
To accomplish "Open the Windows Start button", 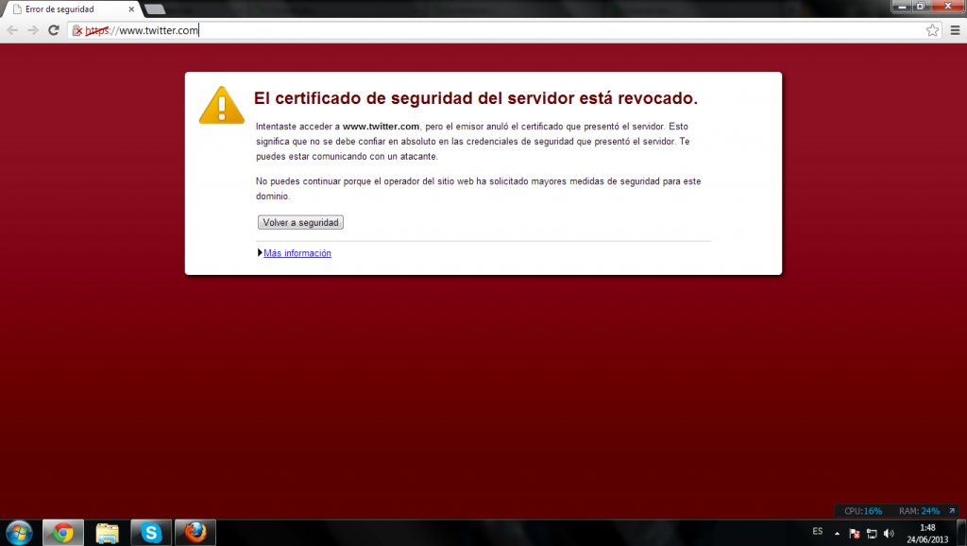I will pyautogui.click(x=19, y=533).
